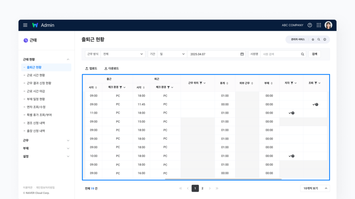355x199 pixels.
Task: Click magnifier inside 사원 검색 field
Action: point(302,54)
